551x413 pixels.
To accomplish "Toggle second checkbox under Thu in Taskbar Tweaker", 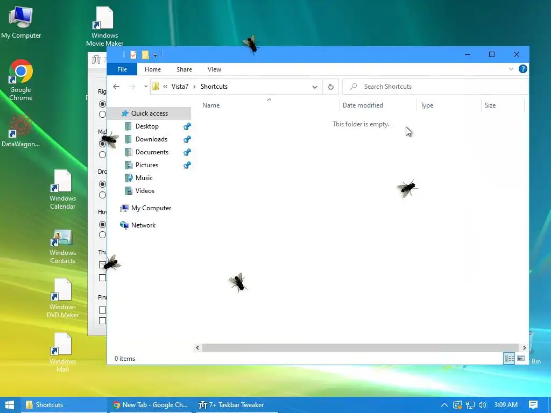I will [102, 278].
